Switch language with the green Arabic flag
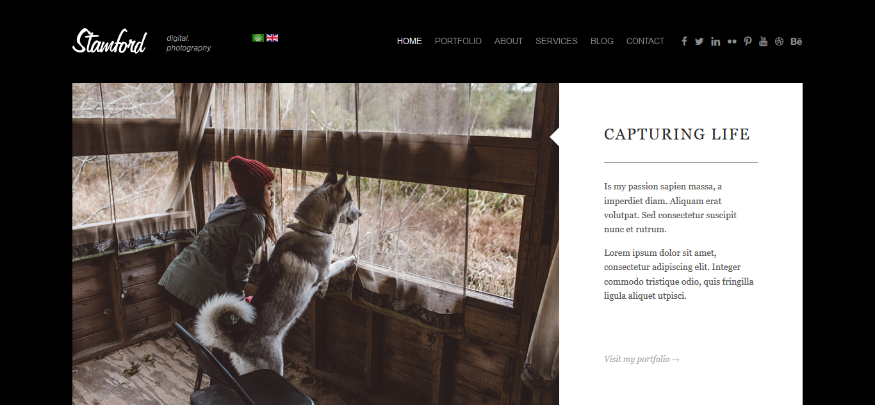 pos(258,38)
